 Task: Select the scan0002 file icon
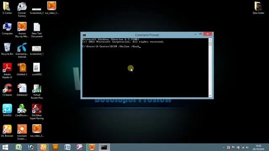click(x=37, y=69)
